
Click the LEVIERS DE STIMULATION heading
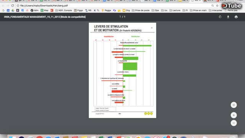[x=111, y=26]
